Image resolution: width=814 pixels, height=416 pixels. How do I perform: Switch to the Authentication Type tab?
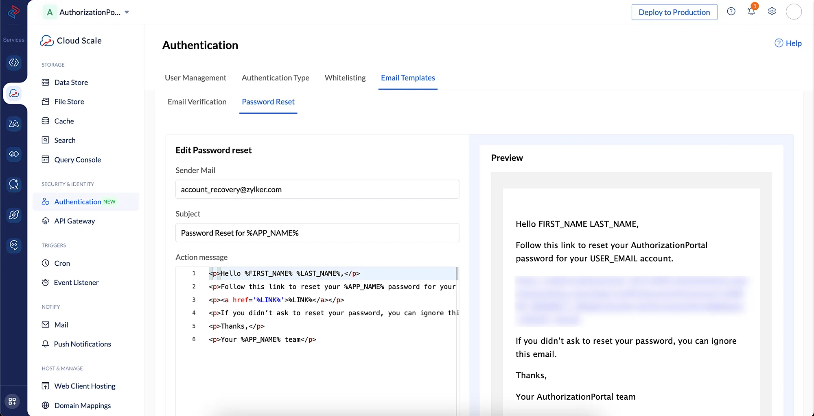276,78
